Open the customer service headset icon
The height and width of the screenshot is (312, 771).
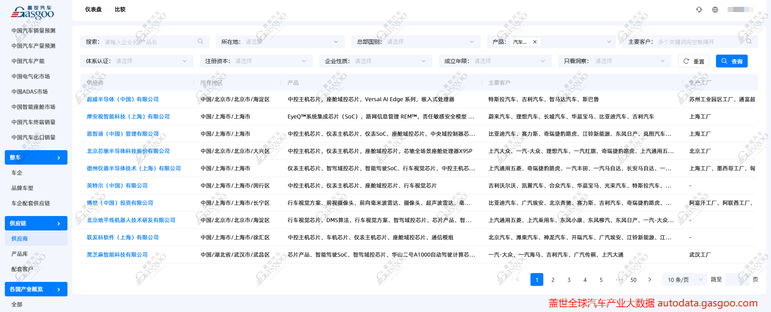click(699, 10)
